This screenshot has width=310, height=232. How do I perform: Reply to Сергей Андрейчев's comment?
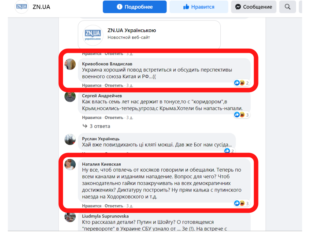click(x=114, y=118)
